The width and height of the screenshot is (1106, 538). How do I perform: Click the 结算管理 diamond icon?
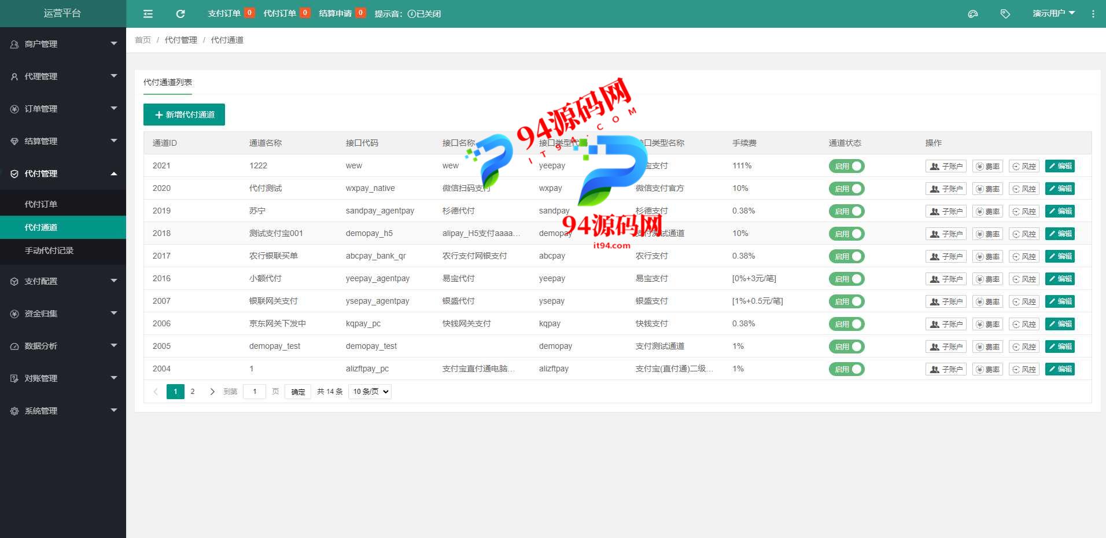pos(14,141)
